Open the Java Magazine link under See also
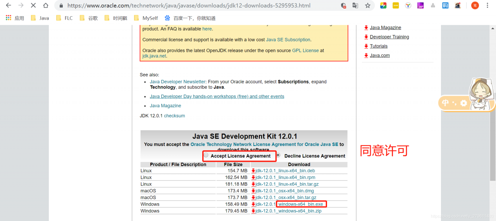This screenshot has width=496, height=221. (x=165, y=106)
